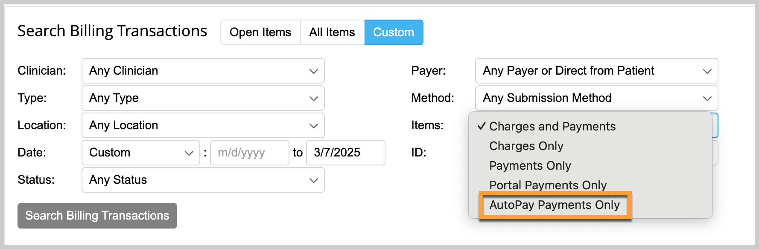Viewport: 759px width, 249px height.
Task: Click the start date m/d/yyyy field
Action: coord(250,153)
